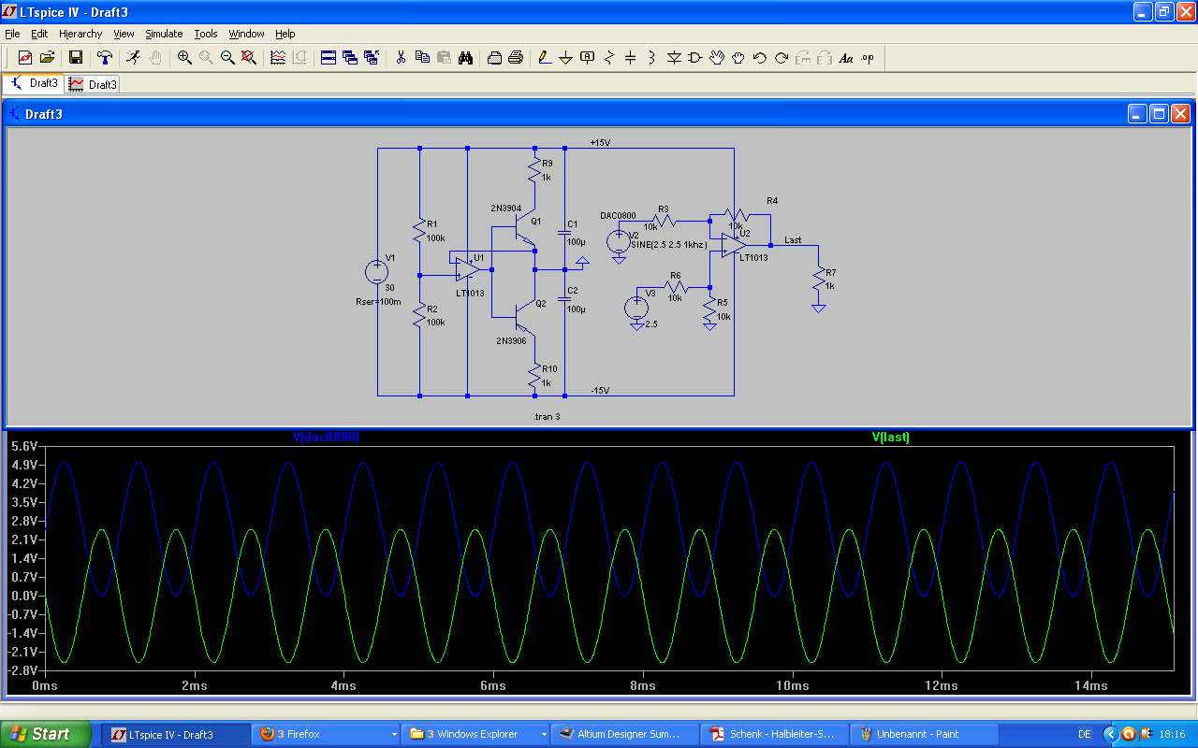The height and width of the screenshot is (748, 1198).
Task: Click the Close All Windows toolbar icon
Action: click(372, 58)
